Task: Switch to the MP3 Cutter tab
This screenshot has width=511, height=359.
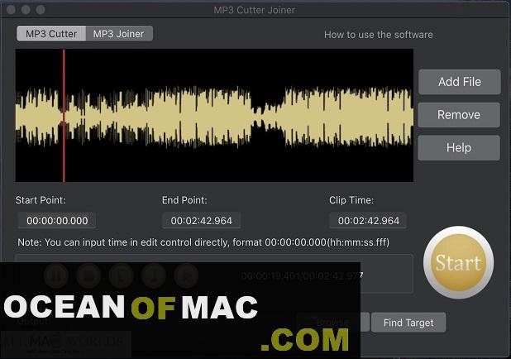Action: tap(51, 34)
